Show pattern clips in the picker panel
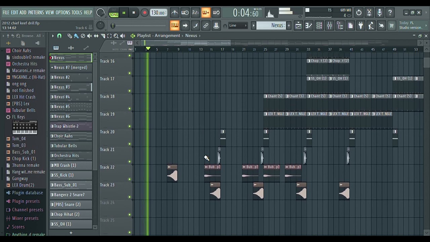This screenshot has width=430, height=242. coord(56,48)
